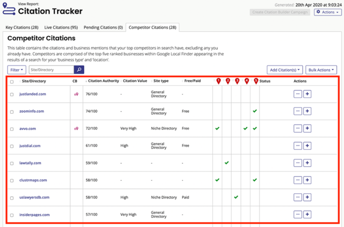
Task: Open more options for justdial.com row
Action: click(298, 146)
